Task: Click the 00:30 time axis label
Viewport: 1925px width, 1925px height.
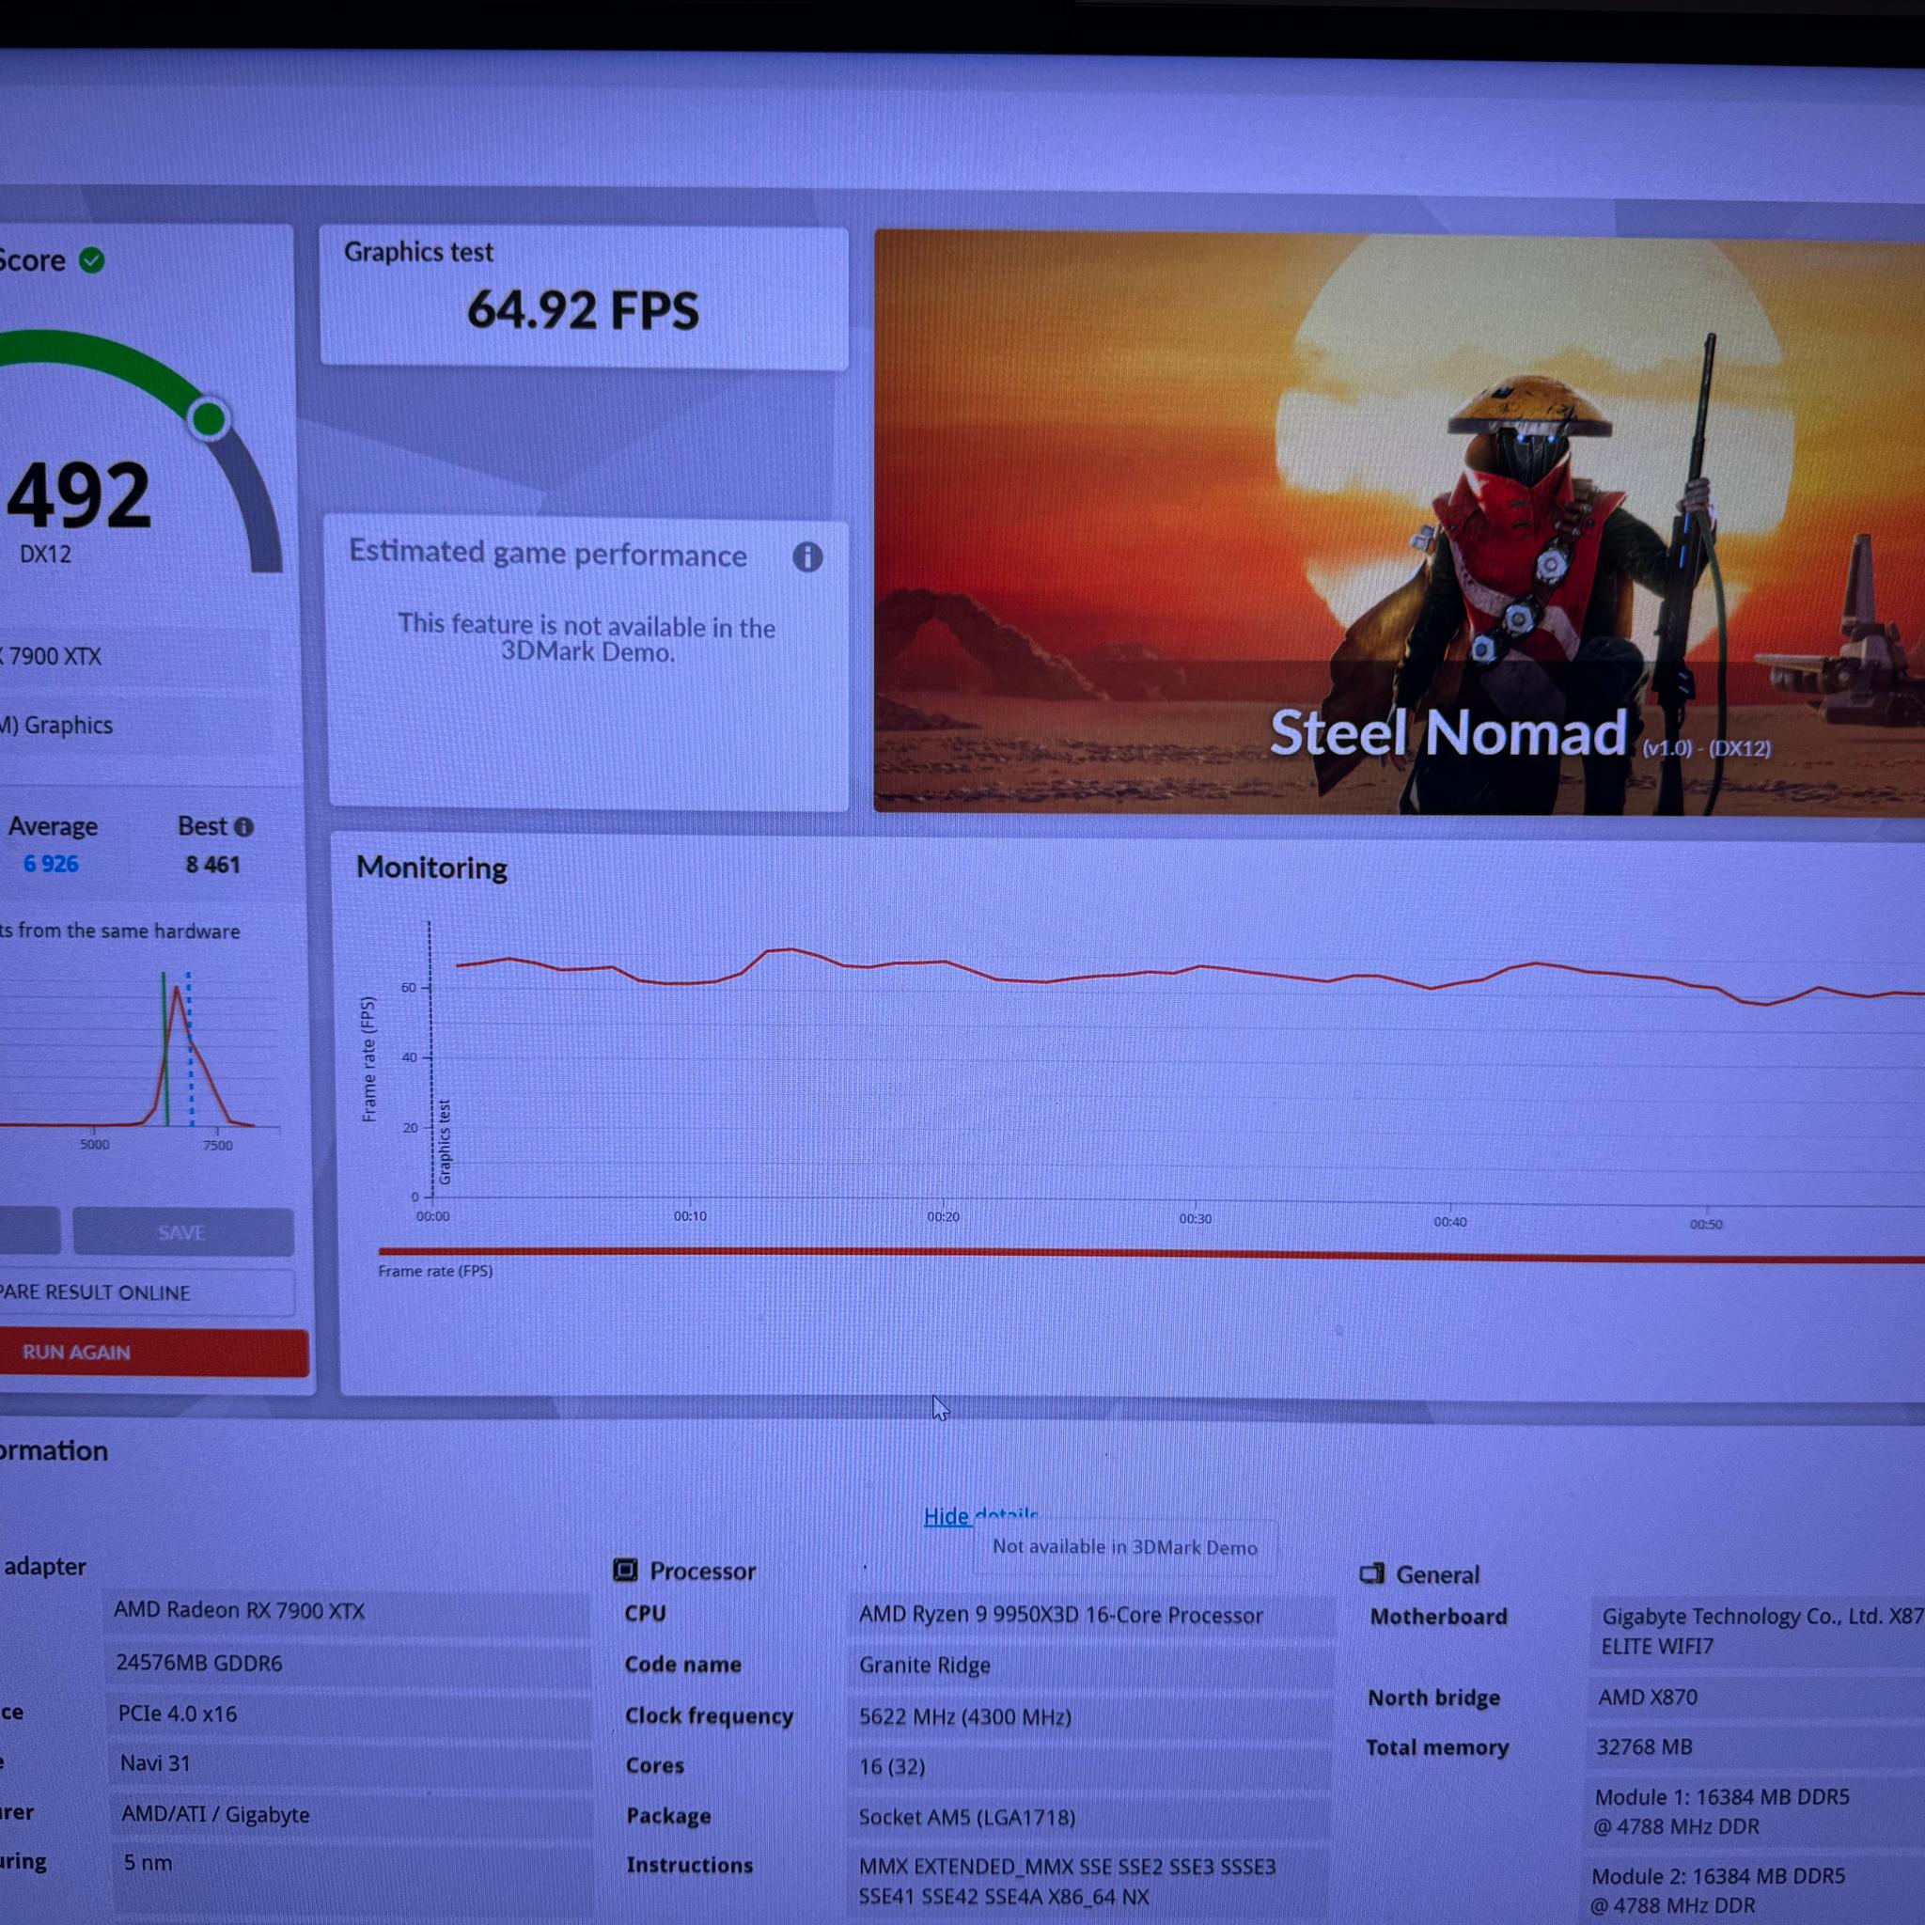Action: coord(1196,1218)
